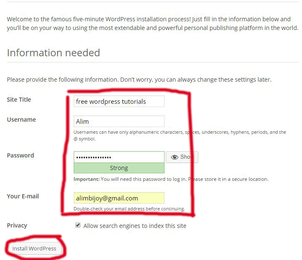Click the 'Information needed' heading

coord(53,53)
